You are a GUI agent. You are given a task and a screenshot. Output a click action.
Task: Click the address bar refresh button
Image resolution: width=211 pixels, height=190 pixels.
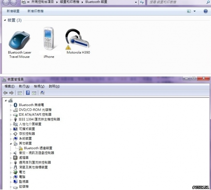142,2
